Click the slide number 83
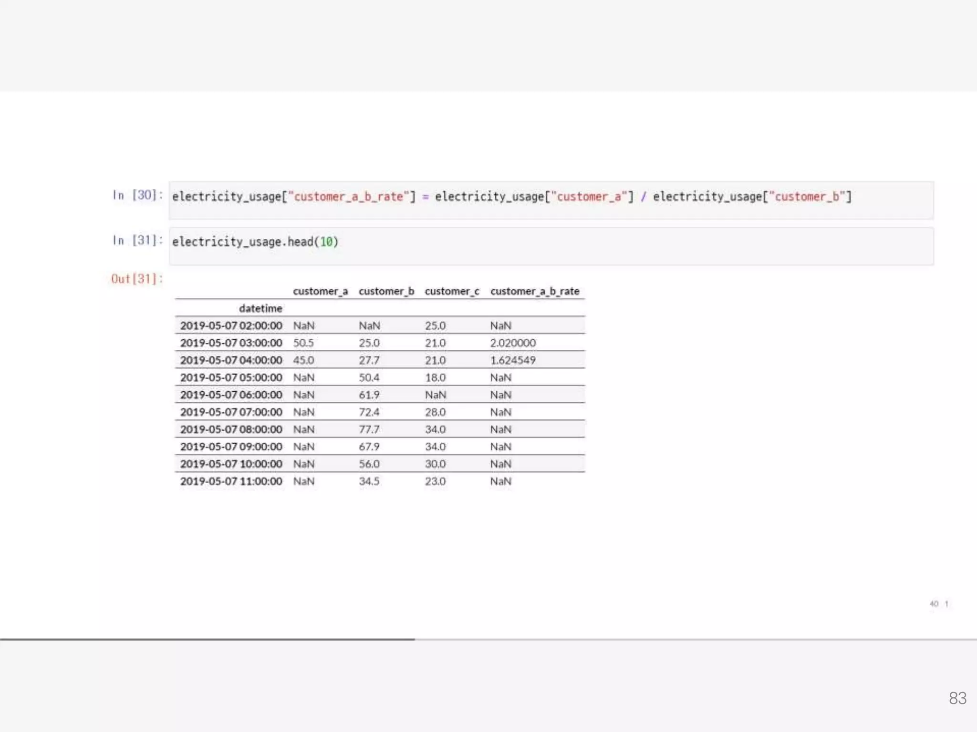Screen dimensions: 977x732 tap(957, 698)
